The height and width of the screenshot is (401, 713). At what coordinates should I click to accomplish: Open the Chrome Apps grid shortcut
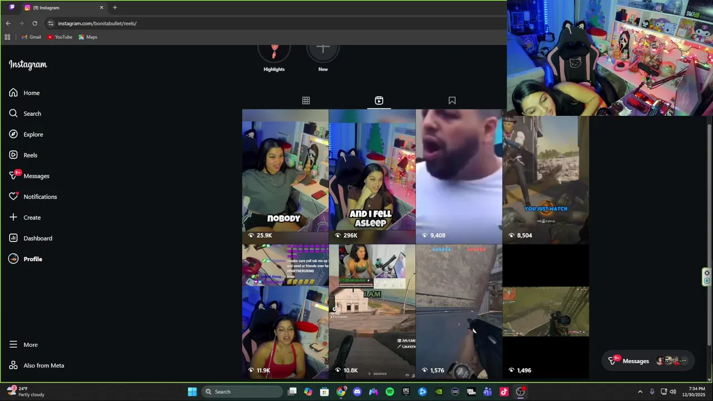coord(7,37)
